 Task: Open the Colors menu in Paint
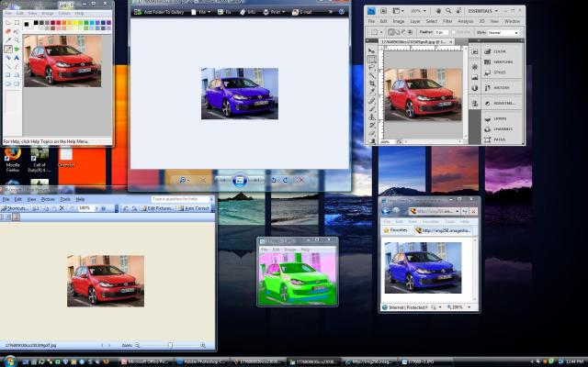click(64, 14)
